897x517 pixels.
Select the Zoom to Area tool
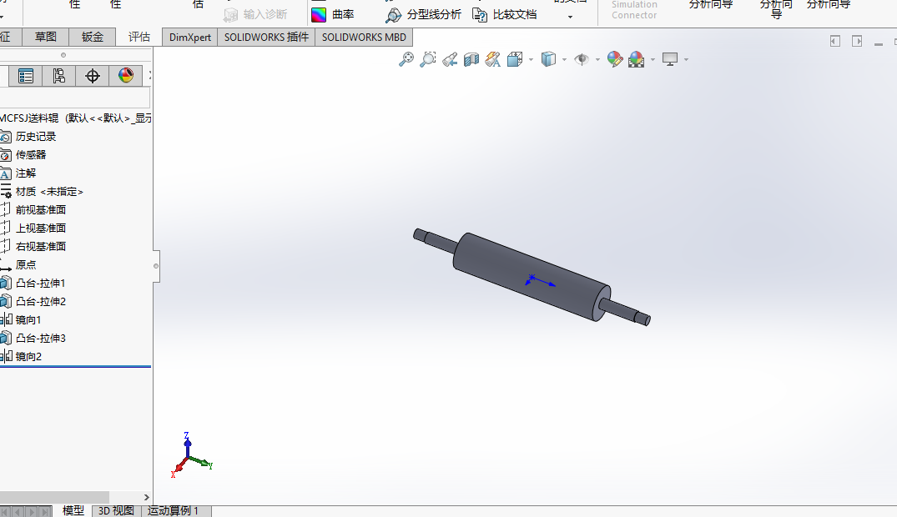click(428, 59)
